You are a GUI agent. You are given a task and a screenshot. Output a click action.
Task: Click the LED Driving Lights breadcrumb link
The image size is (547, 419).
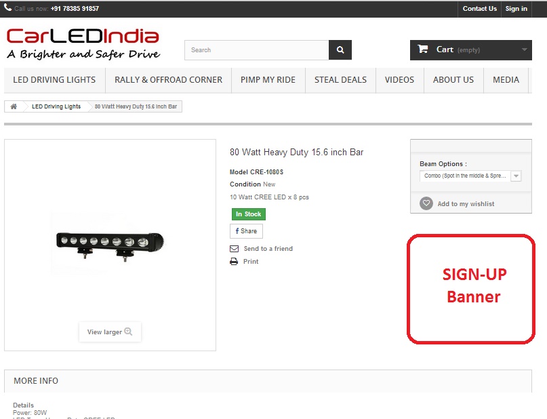coord(56,106)
